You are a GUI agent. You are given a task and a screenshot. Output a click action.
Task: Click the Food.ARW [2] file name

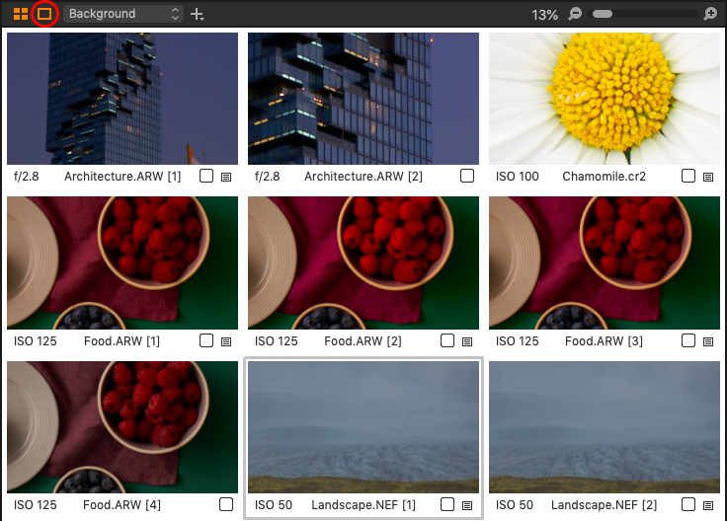coord(363,341)
